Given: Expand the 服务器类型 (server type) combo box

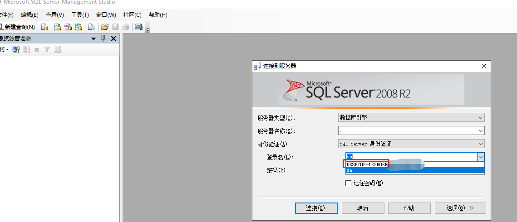Looking at the screenshot, I should tap(412, 117).
